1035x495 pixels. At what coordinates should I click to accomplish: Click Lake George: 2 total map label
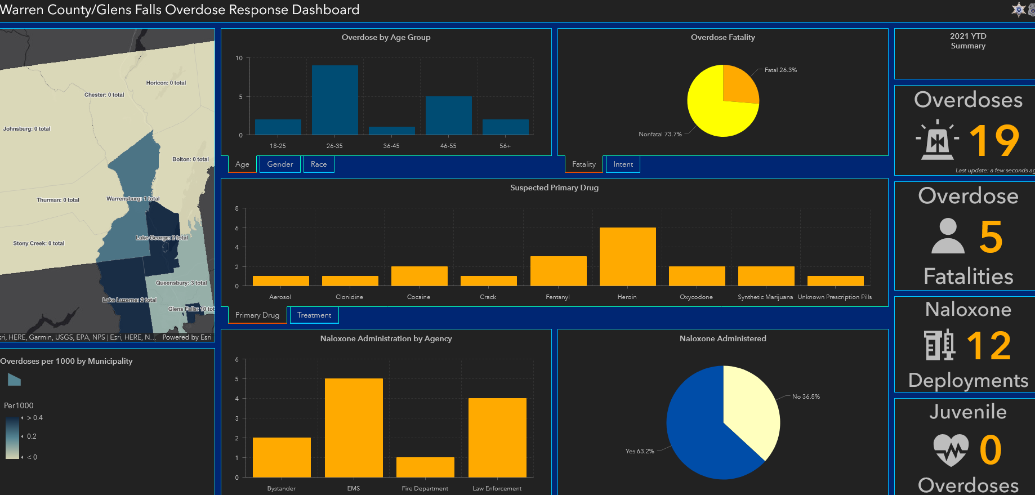[162, 238]
